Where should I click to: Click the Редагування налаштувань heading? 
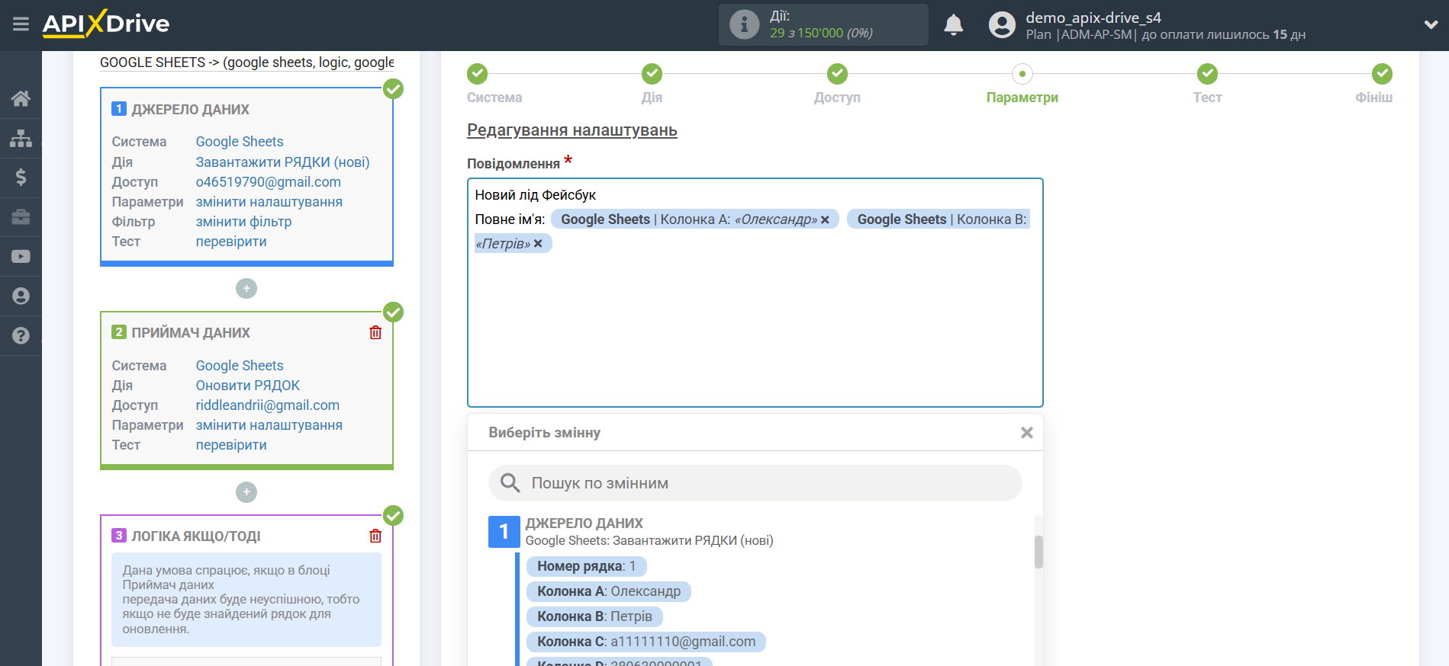pyautogui.click(x=572, y=130)
